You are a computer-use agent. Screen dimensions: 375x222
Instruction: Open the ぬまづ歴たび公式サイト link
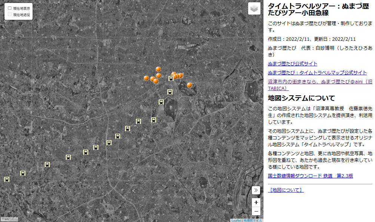(293, 64)
